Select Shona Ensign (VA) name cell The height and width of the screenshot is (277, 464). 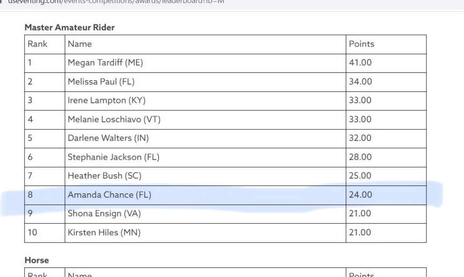104,213
